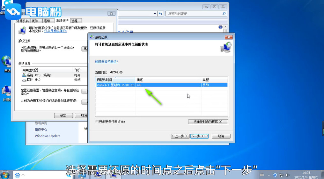Screen dimensions: 324x179
Task: Select 软件 (D:) drive in protection list
Action: click(54, 80)
